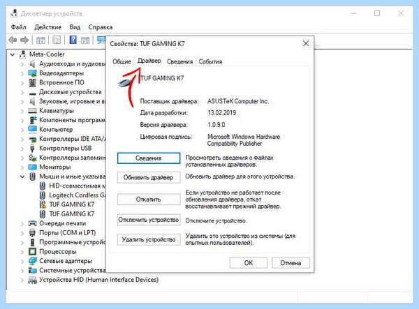This screenshot has height=309, width=419.
Task: Open the Вид menu
Action: pyautogui.click(x=75, y=27)
